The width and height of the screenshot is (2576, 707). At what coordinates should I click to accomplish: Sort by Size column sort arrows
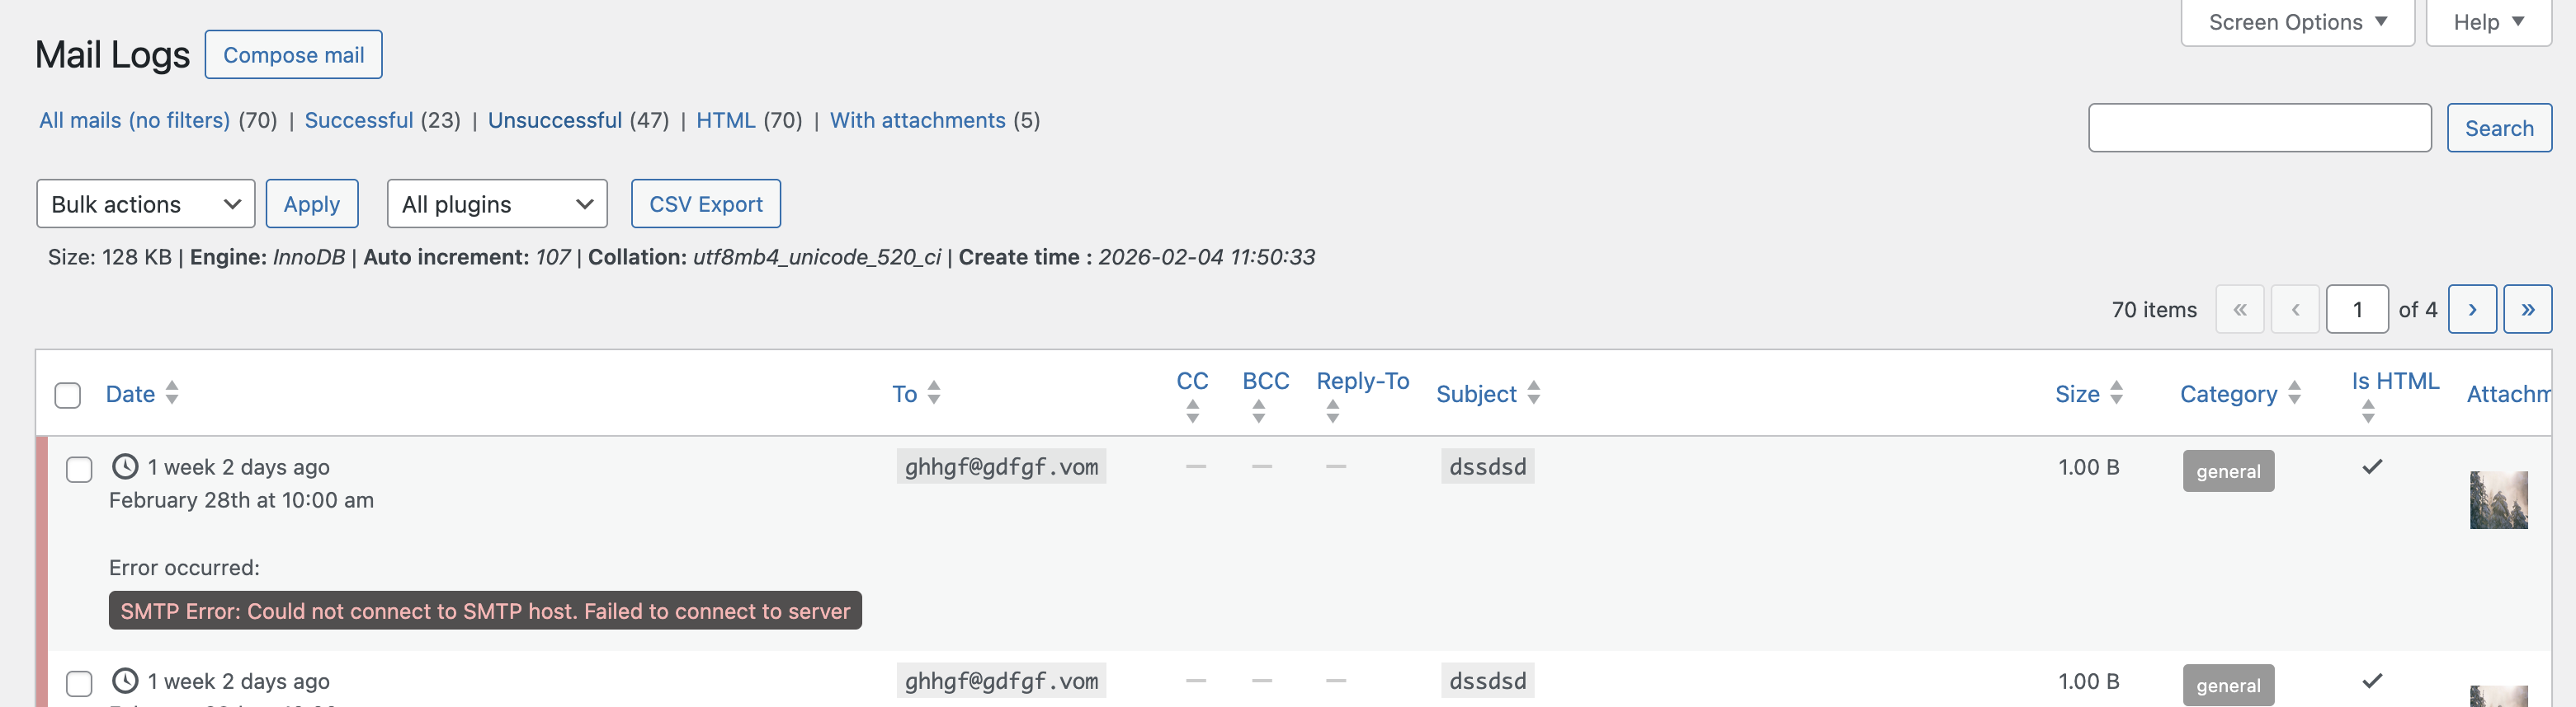coord(2116,393)
